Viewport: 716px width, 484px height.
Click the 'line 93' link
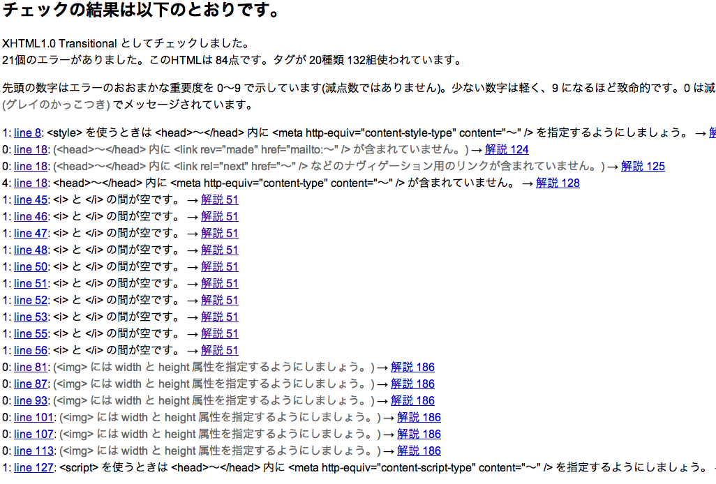[31, 400]
